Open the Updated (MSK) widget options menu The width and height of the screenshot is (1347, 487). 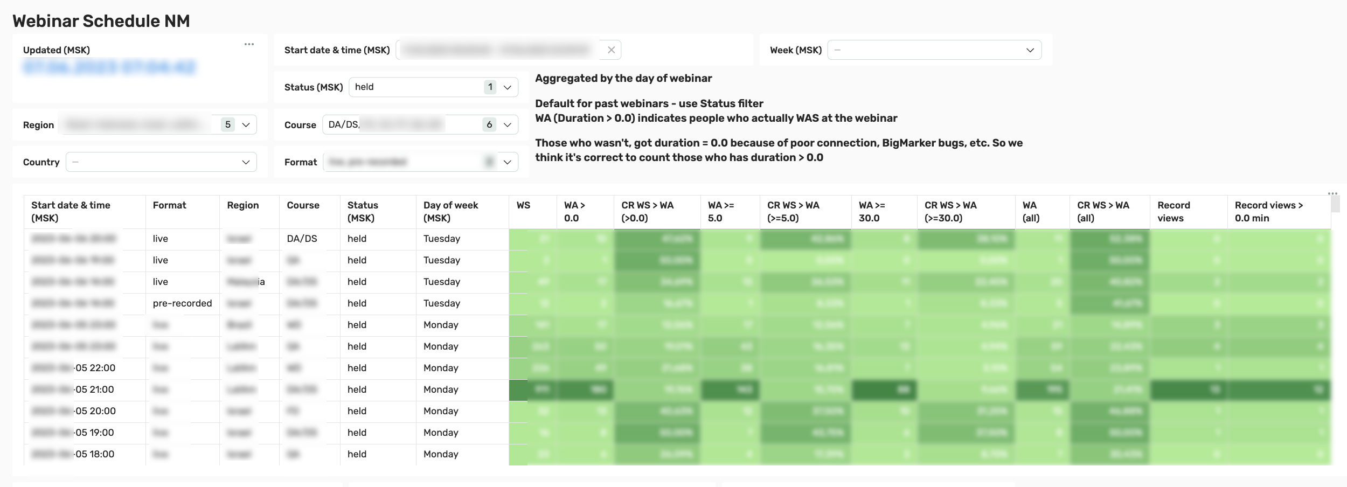[249, 44]
